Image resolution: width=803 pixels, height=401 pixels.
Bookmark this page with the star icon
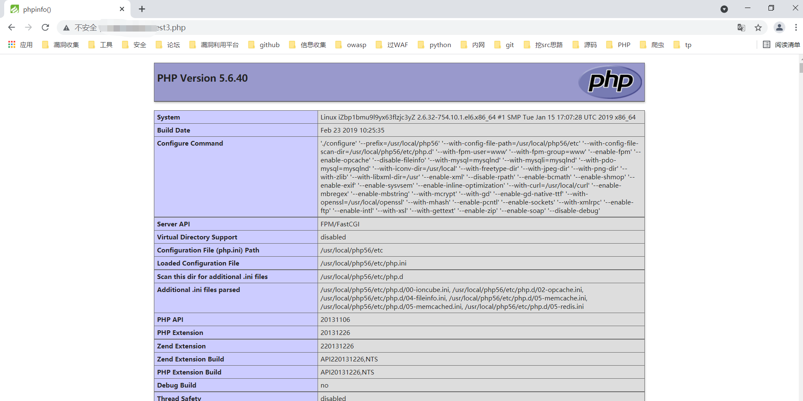(758, 28)
